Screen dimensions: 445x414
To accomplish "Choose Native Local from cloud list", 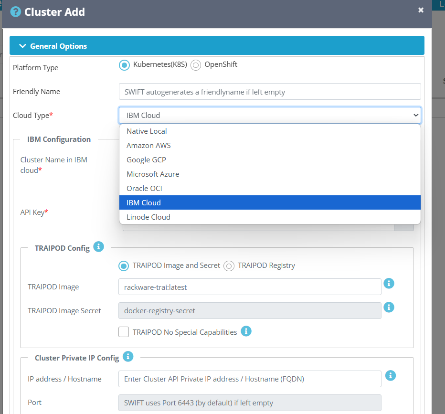I will pyautogui.click(x=270, y=131).
